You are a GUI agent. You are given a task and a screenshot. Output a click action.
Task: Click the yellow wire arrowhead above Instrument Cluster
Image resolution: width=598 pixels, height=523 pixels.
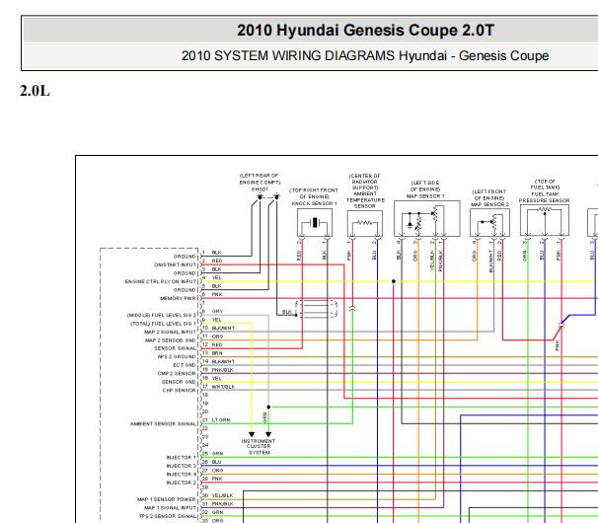click(252, 434)
